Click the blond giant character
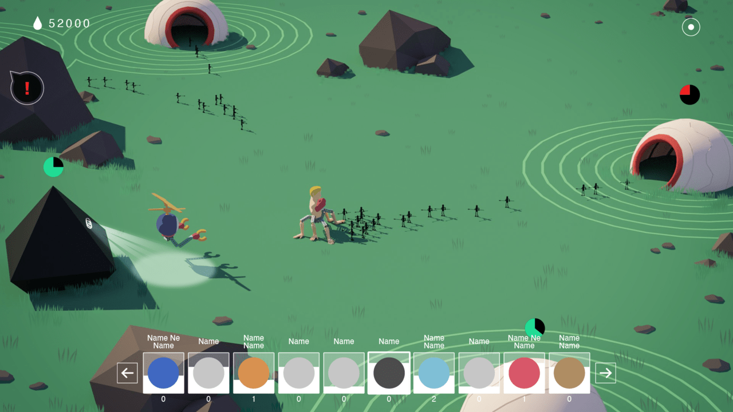This screenshot has width=733, height=412. (317, 215)
